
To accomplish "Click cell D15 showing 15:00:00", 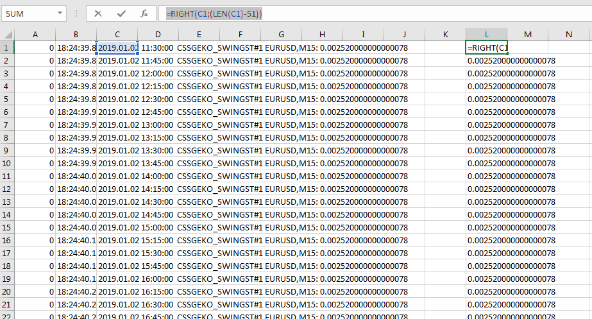I will (x=158, y=227).
